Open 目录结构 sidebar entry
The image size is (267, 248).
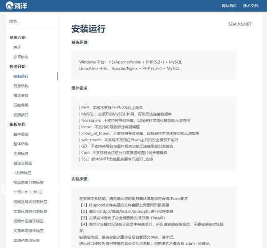pos(21,86)
